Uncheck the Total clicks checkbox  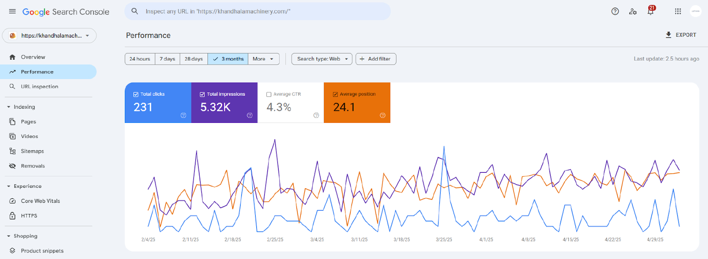click(136, 94)
